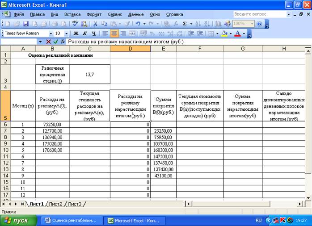Open the Chart Wizard icon
Screen dimensions: 312x226
pos(218,24)
